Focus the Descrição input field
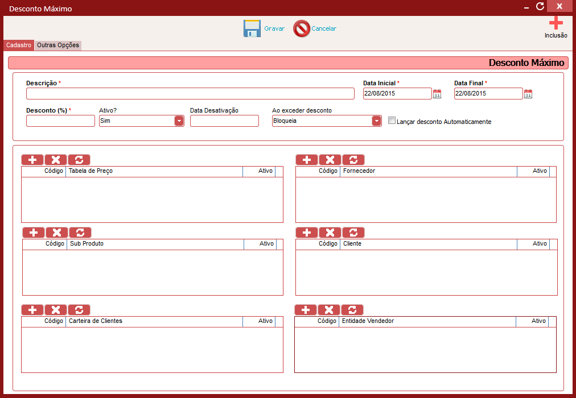 coord(190,94)
